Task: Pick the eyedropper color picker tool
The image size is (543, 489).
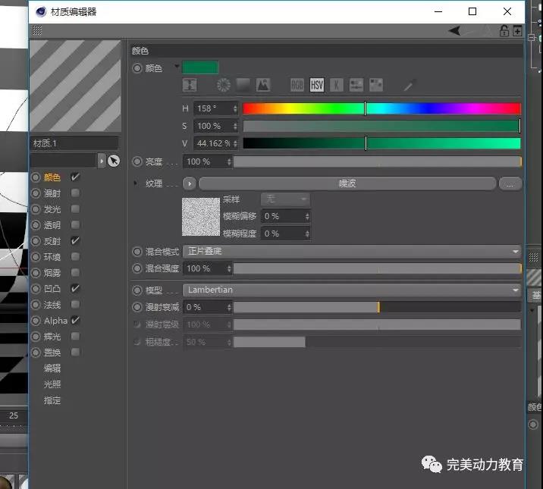Action: [x=410, y=85]
